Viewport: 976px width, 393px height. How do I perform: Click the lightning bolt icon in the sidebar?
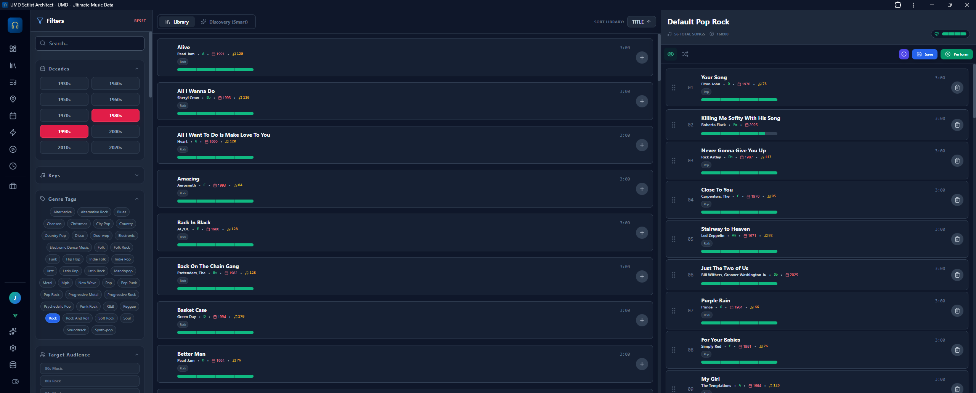tap(13, 133)
